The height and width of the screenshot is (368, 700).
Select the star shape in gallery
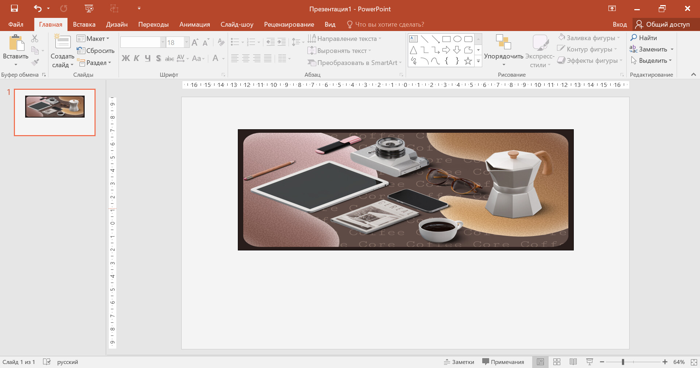pyautogui.click(x=468, y=61)
